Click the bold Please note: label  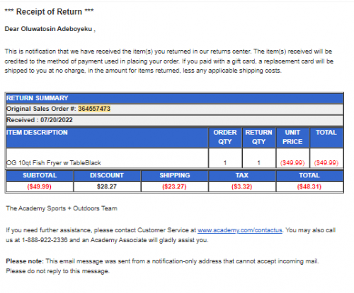click(x=25, y=261)
